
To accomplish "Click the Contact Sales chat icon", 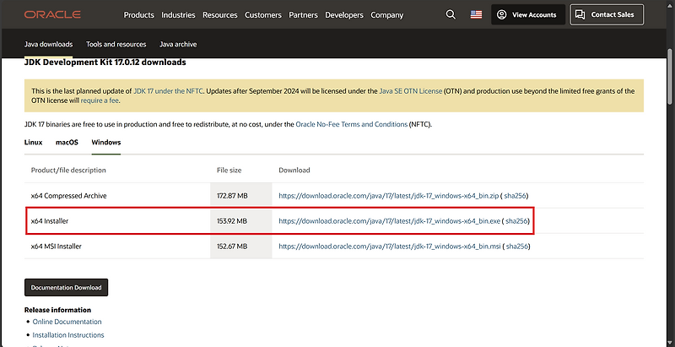I will 581,14.
